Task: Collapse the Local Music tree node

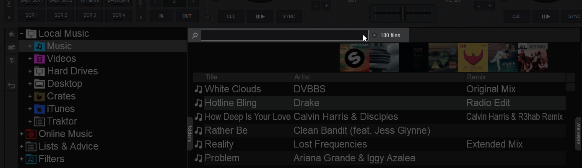Action: coord(21,33)
